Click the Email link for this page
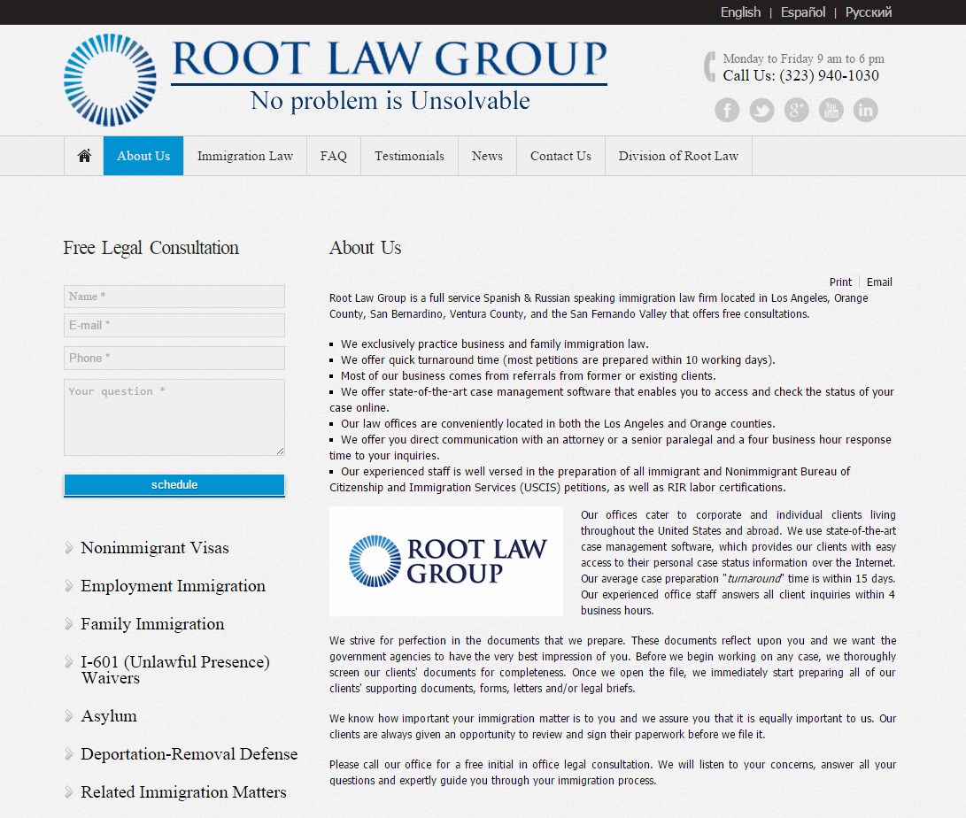966x818 pixels. (879, 282)
